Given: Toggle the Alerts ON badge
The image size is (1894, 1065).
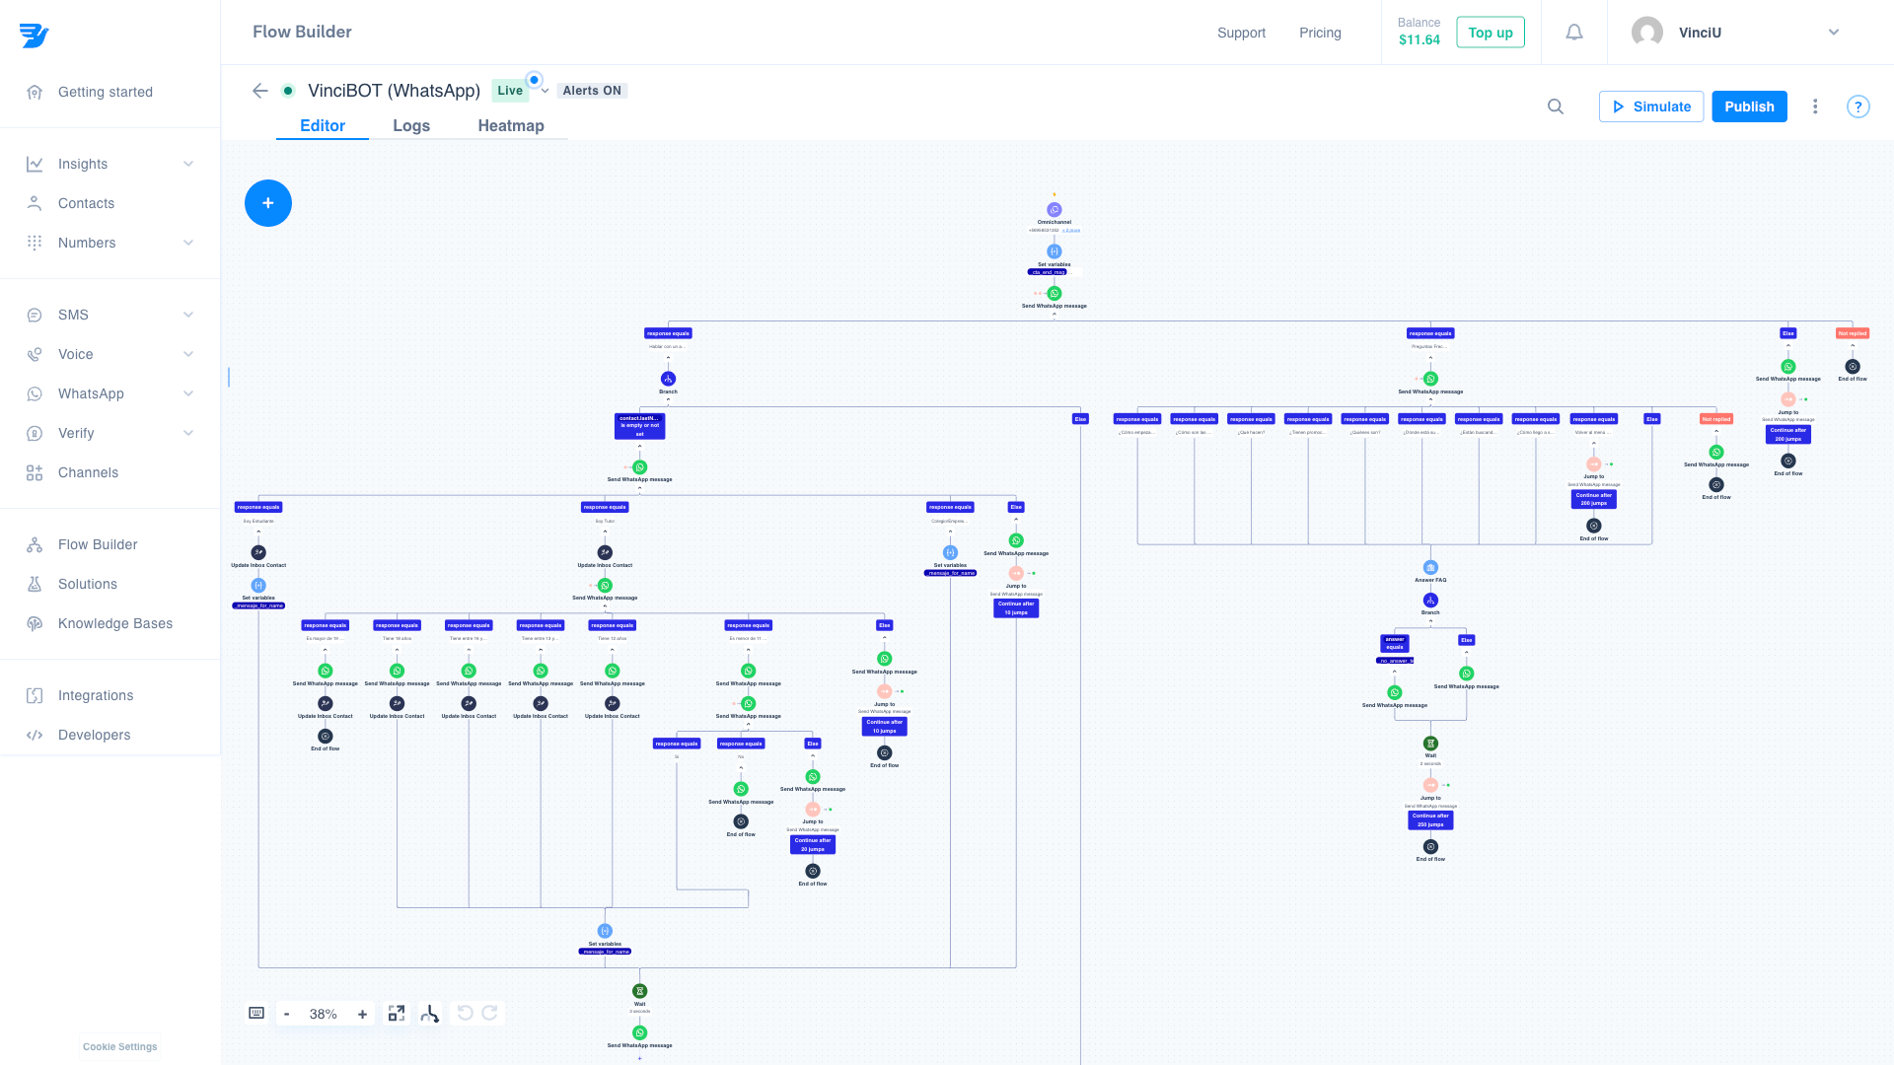Looking at the screenshot, I should [592, 91].
